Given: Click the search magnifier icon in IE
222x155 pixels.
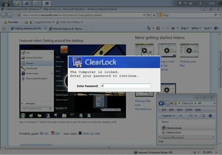Looking at the screenshot, I should pyautogui.click(x=215, y=15).
